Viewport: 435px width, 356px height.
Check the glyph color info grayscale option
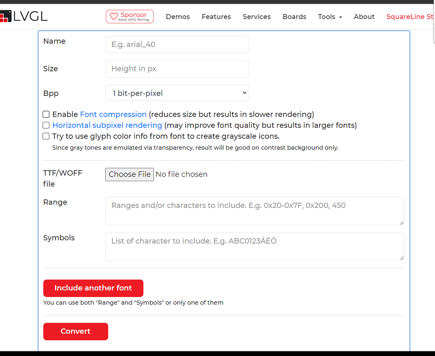[46, 136]
